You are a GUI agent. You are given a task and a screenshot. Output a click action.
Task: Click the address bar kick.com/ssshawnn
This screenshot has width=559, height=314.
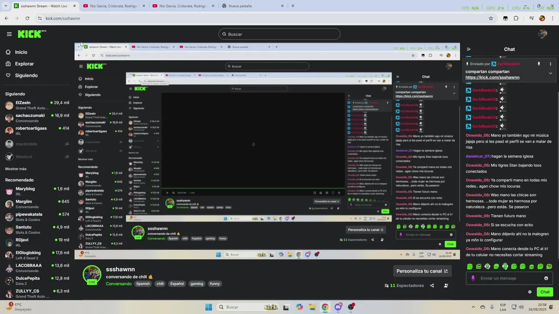(x=62, y=18)
